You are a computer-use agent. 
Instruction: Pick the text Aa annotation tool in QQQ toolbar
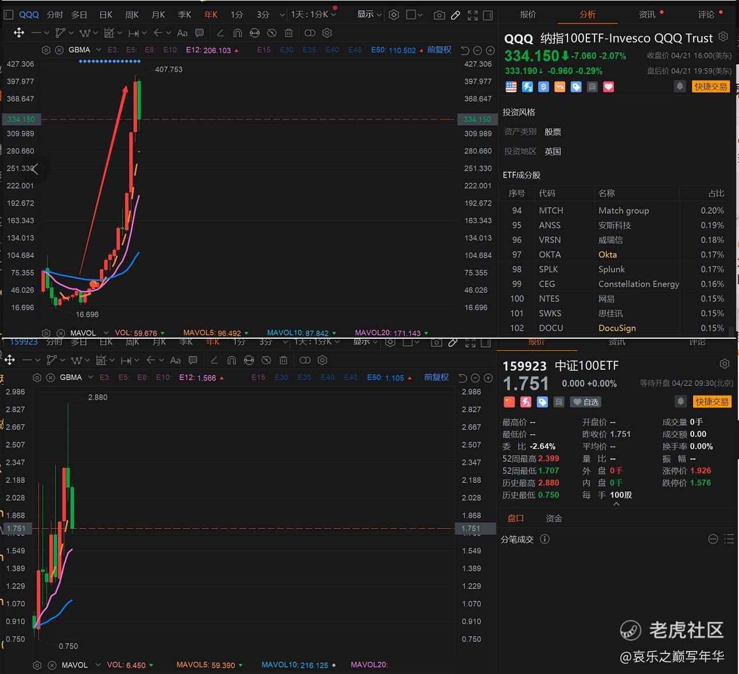tap(182, 33)
